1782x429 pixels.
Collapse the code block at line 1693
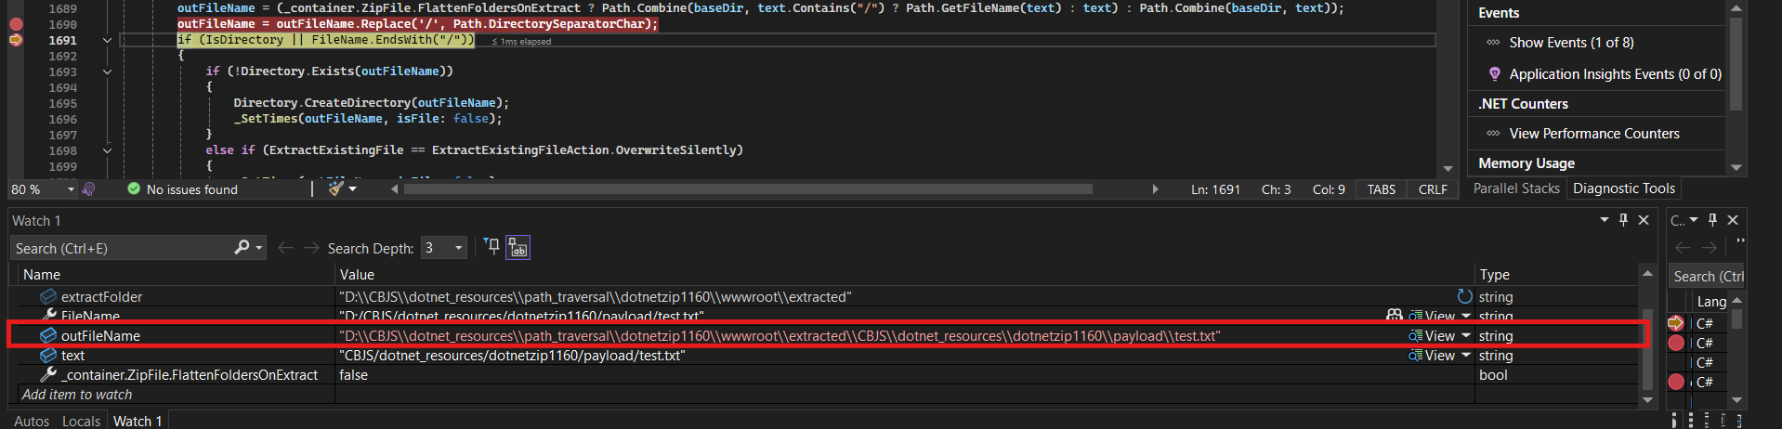pyautogui.click(x=107, y=71)
